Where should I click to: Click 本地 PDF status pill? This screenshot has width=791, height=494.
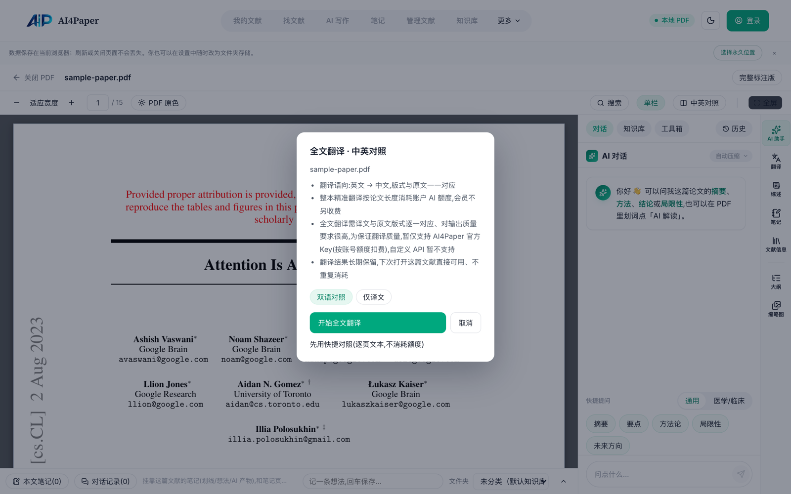(671, 21)
